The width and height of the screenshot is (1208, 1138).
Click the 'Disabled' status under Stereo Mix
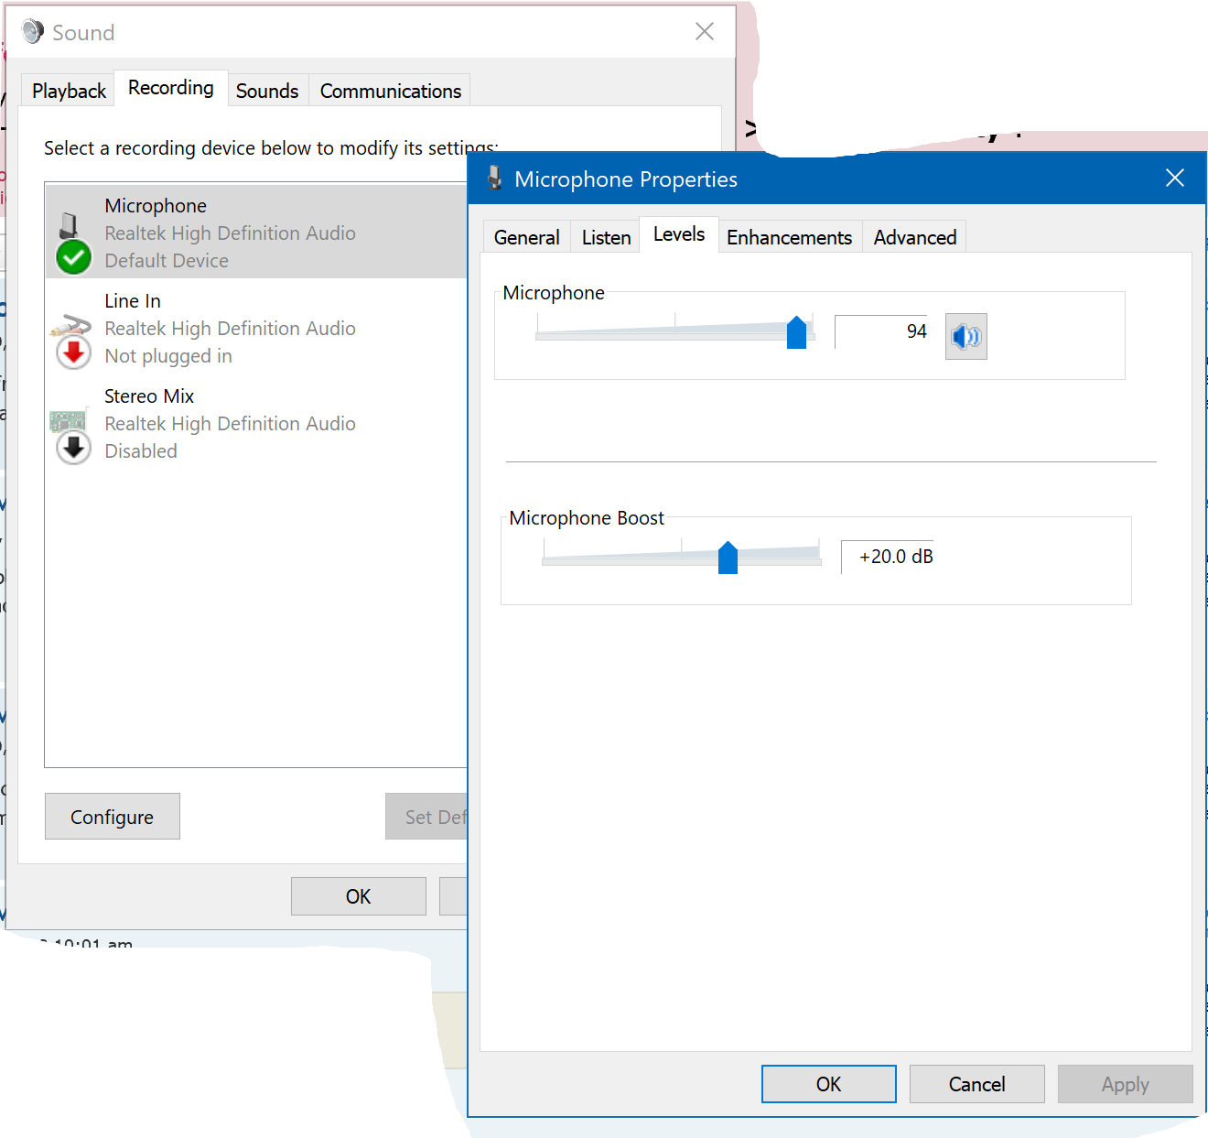pyautogui.click(x=141, y=451)
